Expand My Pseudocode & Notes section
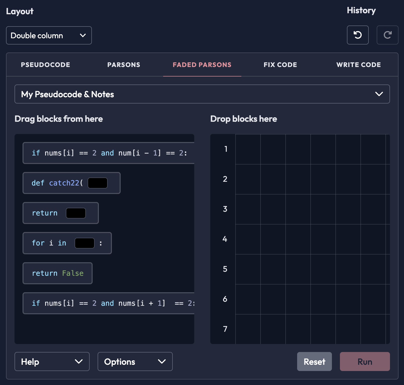404x385 pixels. coord(202,94)
